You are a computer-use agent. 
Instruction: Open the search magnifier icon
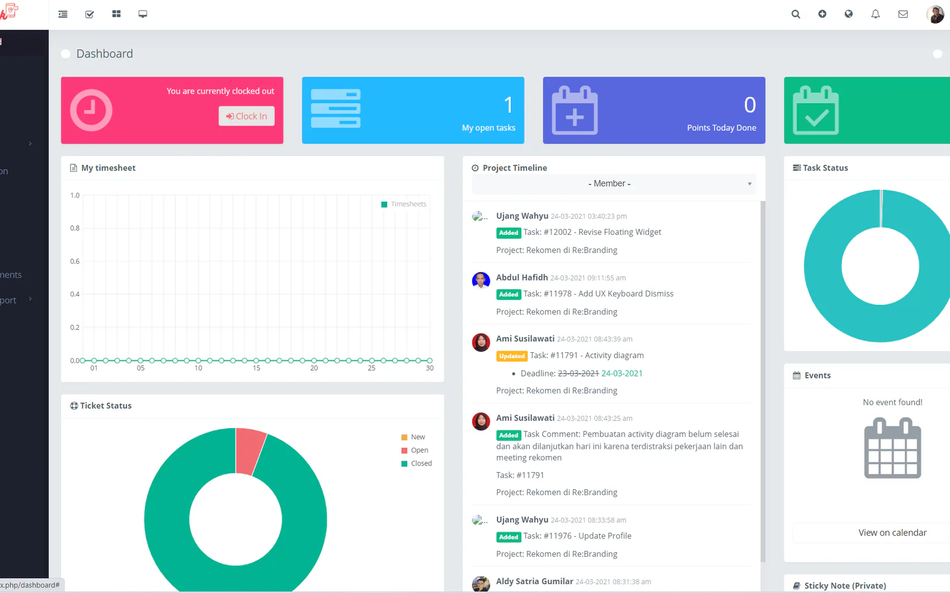796,14
